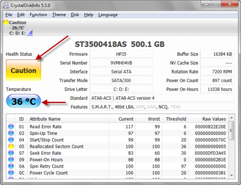Click the Power Cycle Count attribute name
Screen dimensions: 241x185
(49, 173)
